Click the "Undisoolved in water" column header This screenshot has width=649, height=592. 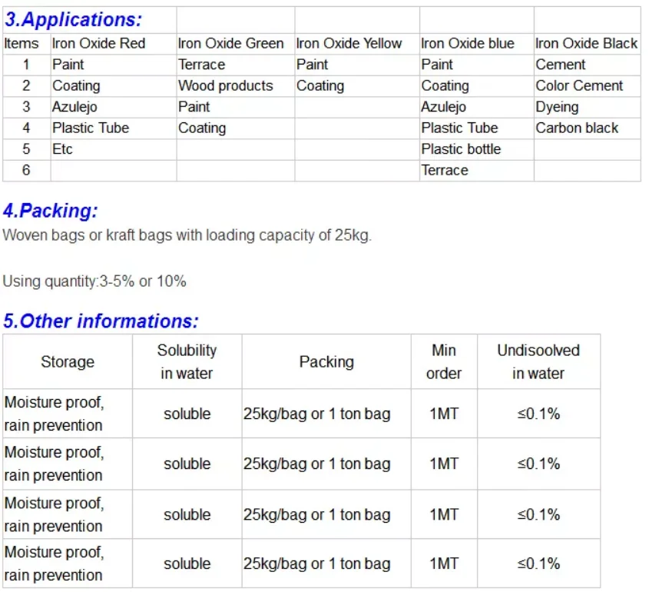point(538,362)
